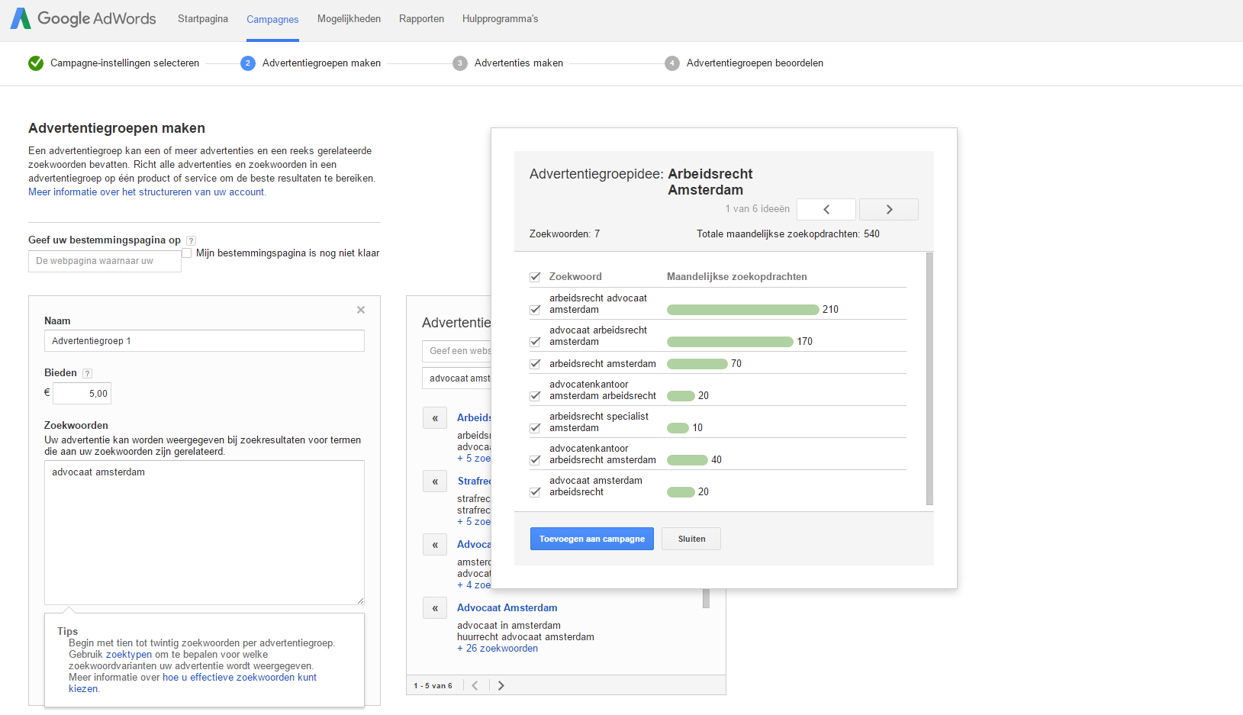Screen dimensions: 1243x715
Task: Click the Sluiten button
Action: (x=692, y=539)
